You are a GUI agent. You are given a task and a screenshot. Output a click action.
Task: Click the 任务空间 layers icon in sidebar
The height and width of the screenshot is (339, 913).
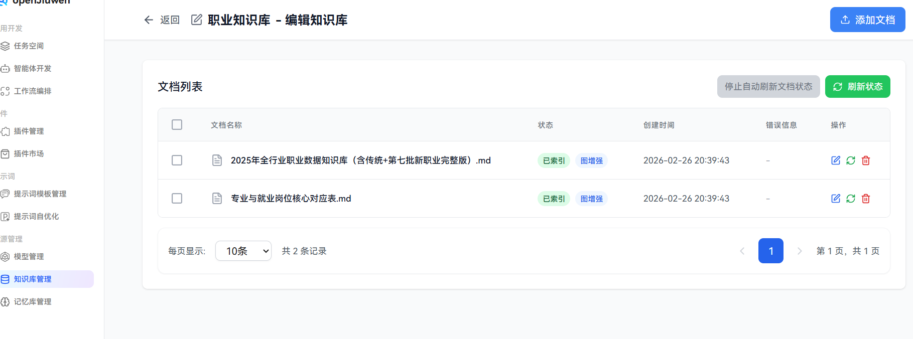click(5, 46)
